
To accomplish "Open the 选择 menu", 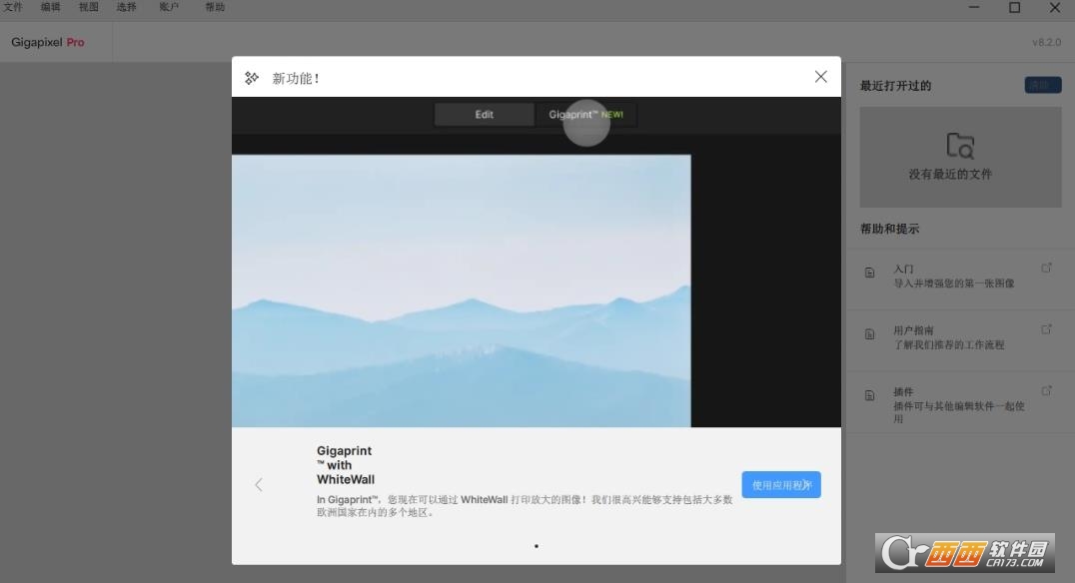I will tap(126, 7).
